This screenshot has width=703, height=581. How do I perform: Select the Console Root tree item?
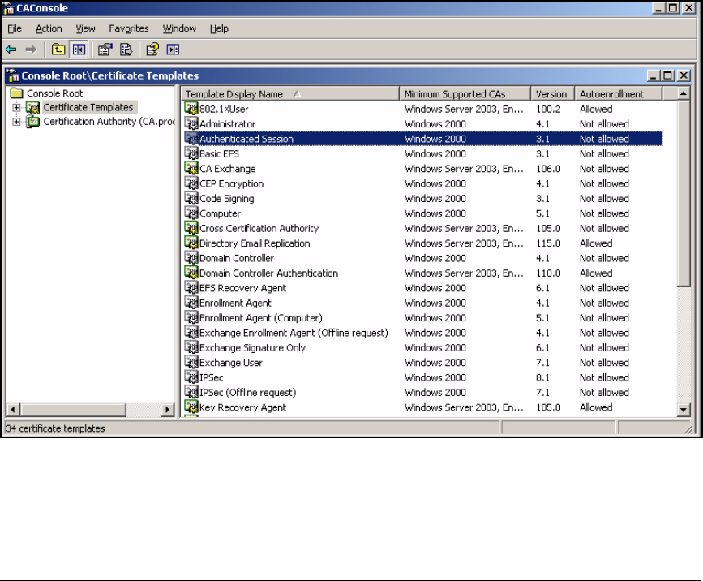point(54,93)
